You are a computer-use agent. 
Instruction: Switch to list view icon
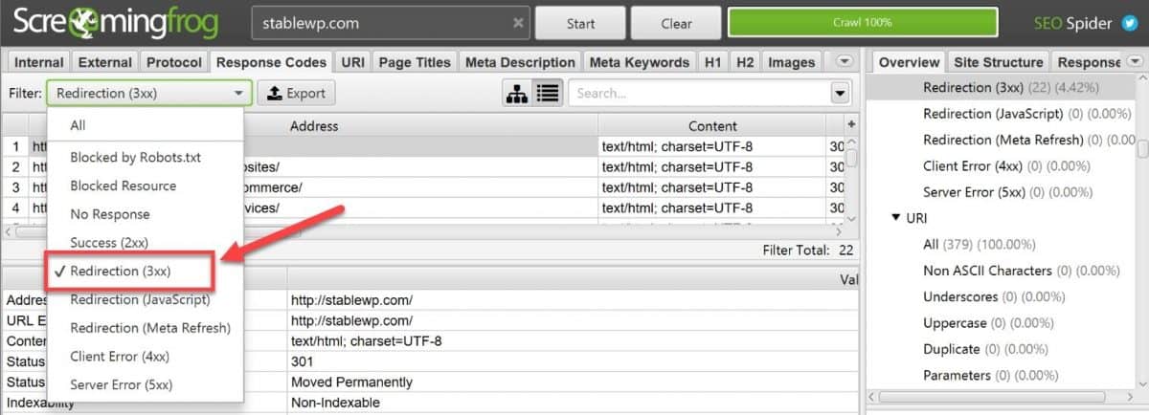click(x=548, y=93)
